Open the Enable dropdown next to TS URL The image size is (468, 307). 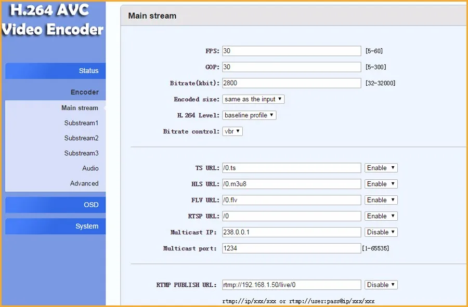coord(381,167)
